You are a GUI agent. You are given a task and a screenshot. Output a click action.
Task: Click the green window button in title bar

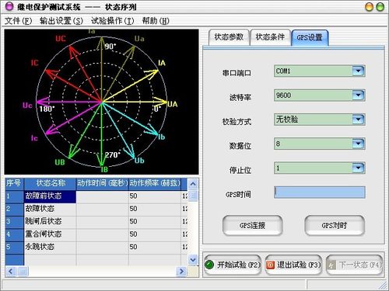coord(380,7)
